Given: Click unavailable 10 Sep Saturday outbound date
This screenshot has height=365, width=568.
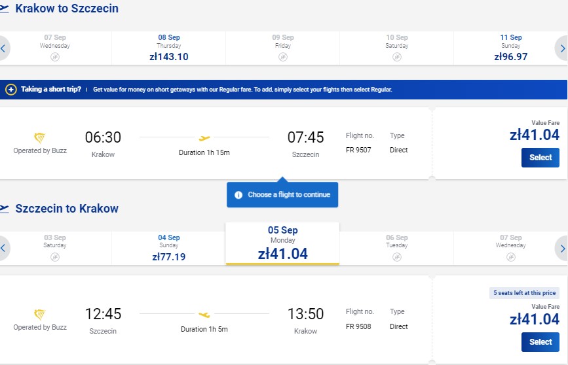Looking at the screenshot, I should (x=396, y=48).
